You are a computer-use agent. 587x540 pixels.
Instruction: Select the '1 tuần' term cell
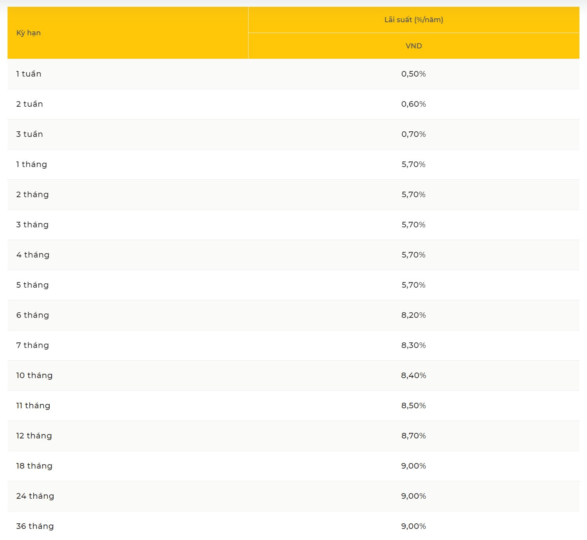tap(128, 74)
